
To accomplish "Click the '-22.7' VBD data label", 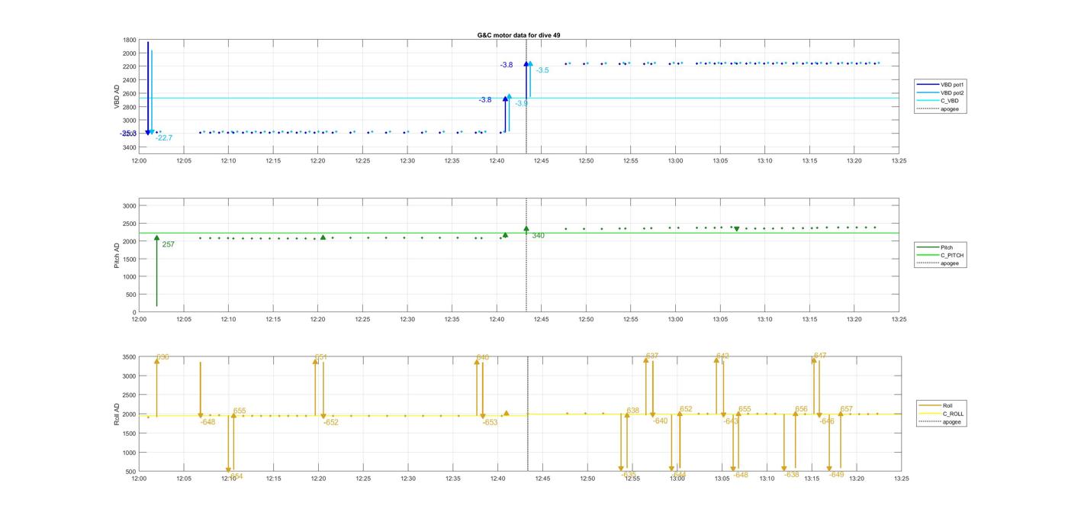I will [164, 138].
